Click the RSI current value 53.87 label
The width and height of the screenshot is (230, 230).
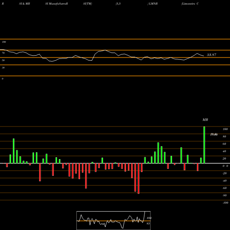tap(212, 55)
